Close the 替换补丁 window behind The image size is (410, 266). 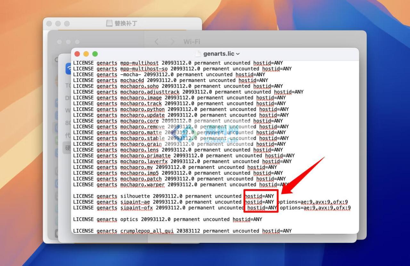tap(49, 23)
